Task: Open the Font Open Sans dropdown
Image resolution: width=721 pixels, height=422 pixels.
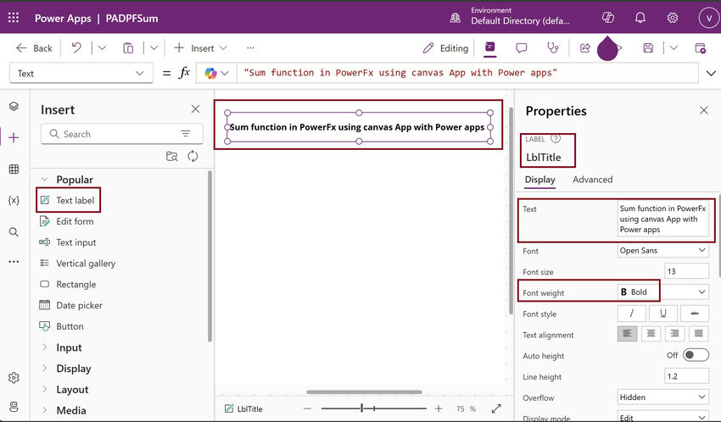Action: point(662,250)
